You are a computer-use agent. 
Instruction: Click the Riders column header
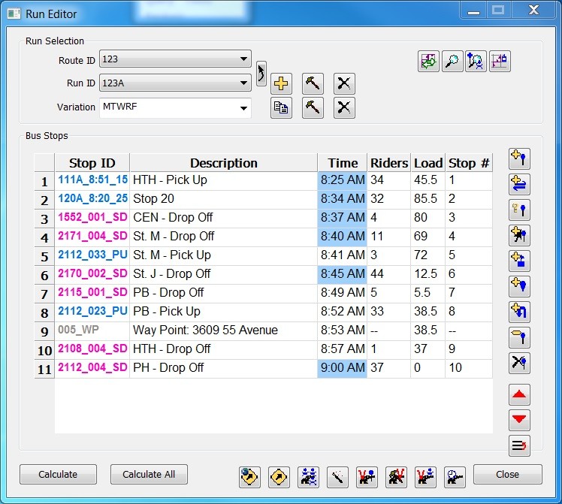click(389, 163)
